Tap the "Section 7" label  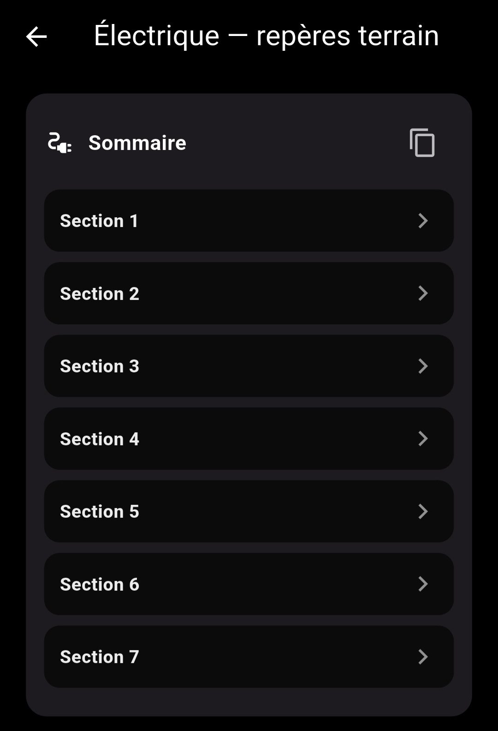100,657
